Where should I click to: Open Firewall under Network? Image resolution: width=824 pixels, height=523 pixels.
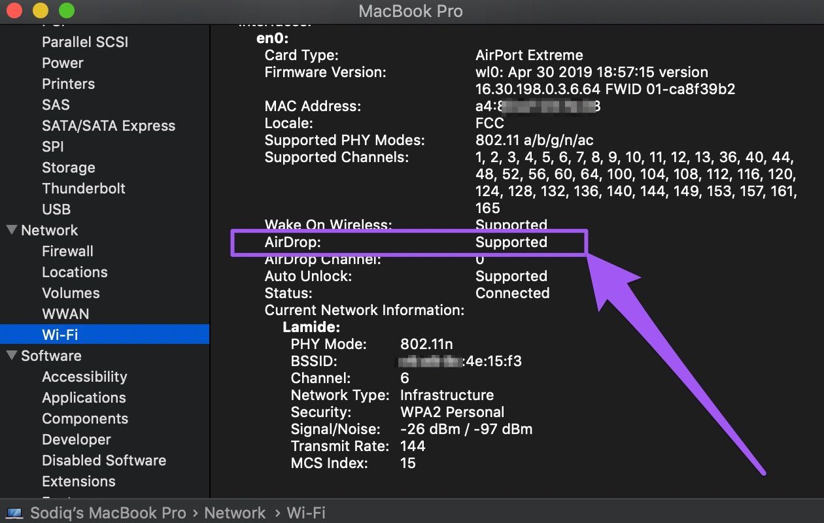[68, 251]
